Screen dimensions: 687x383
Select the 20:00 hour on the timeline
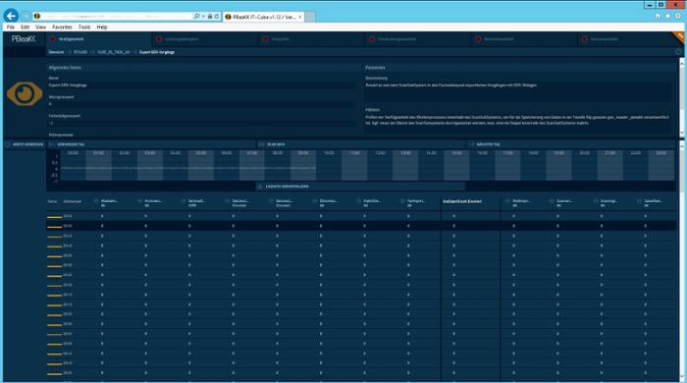(x=585, y=165)
